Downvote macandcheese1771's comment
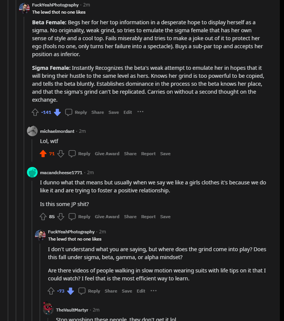This screenshot has height=321, width=284. [60, 216]
